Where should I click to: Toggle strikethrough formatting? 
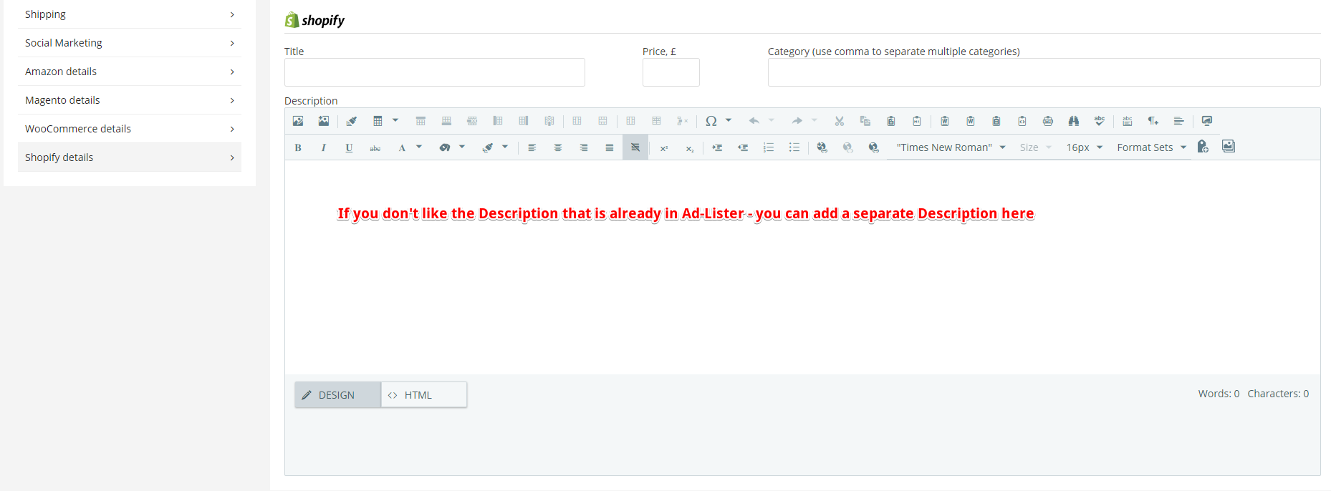375,147
